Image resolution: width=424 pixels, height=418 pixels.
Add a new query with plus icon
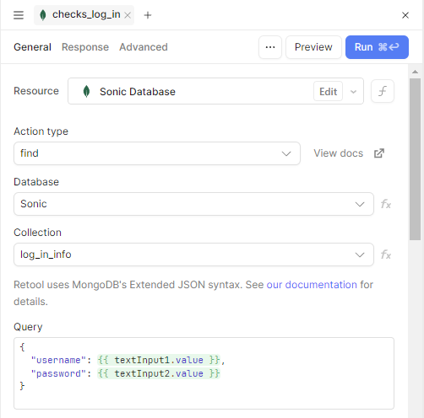[148, 15]
